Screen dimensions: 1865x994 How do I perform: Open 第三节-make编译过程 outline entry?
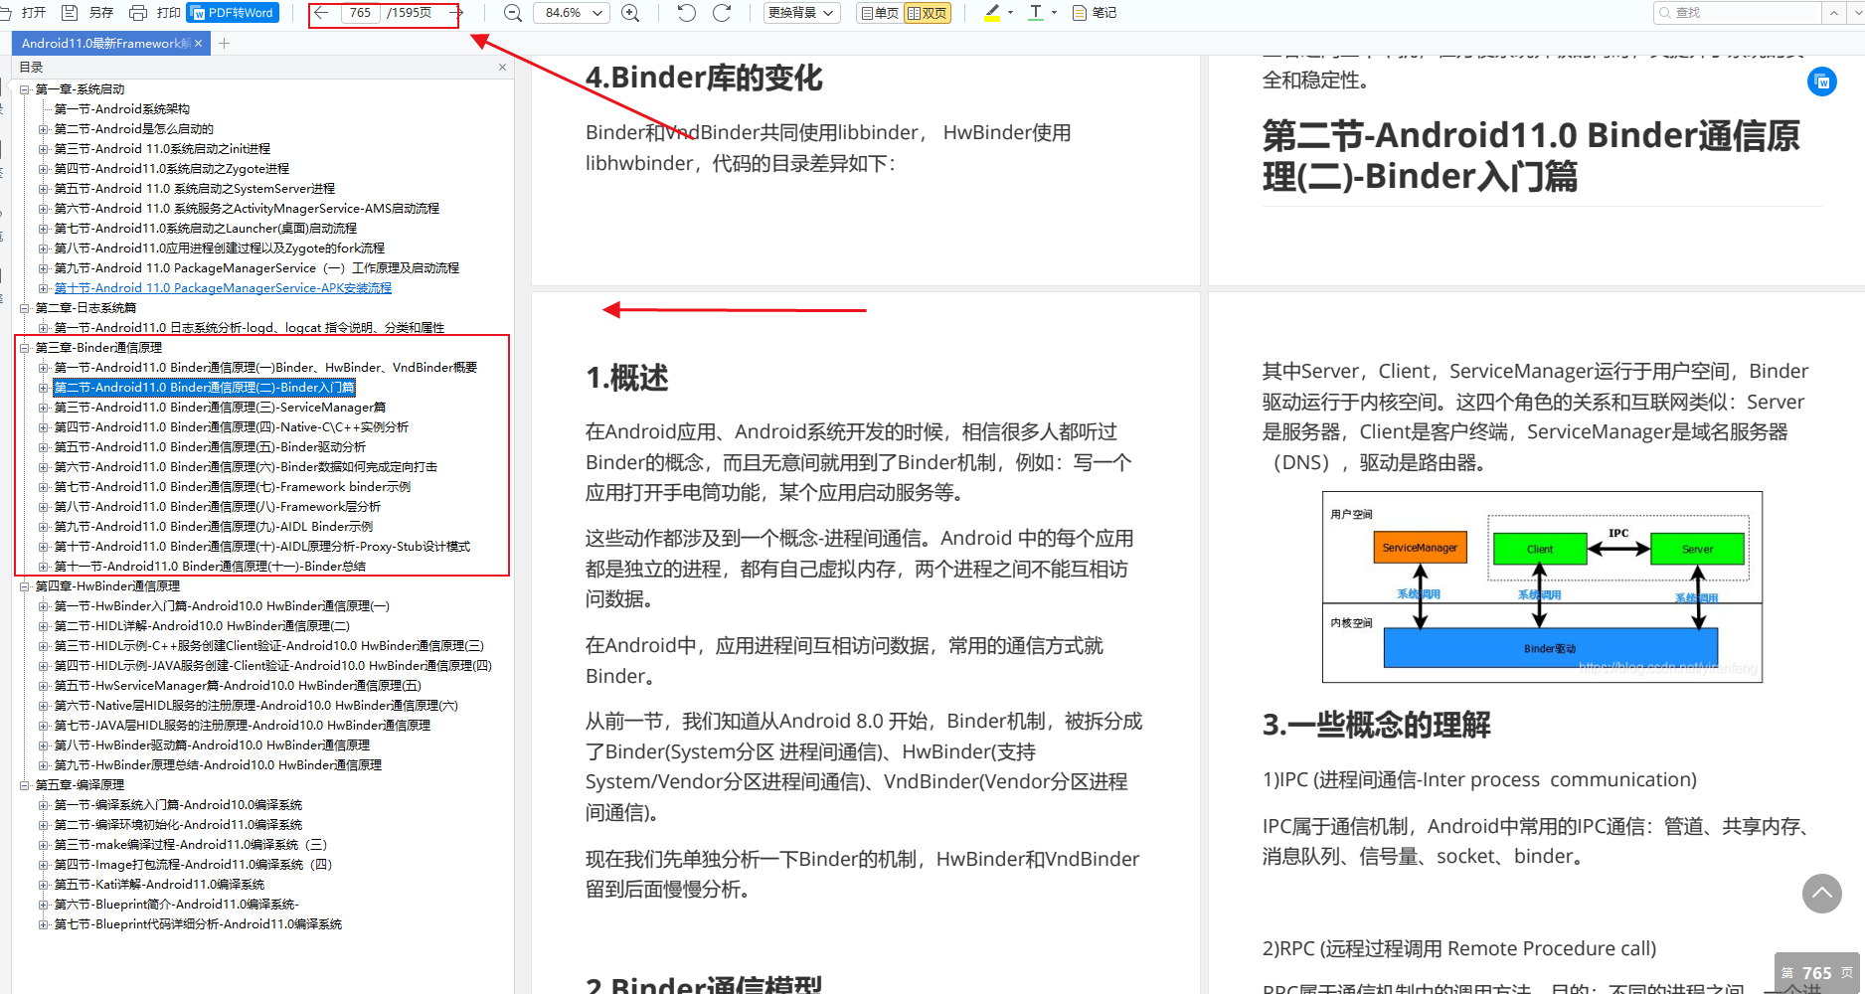[x=191, y=845]
